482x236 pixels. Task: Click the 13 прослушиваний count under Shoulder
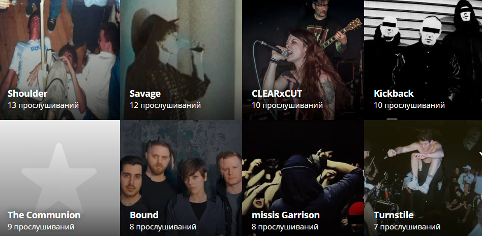[x=43, y=105]
